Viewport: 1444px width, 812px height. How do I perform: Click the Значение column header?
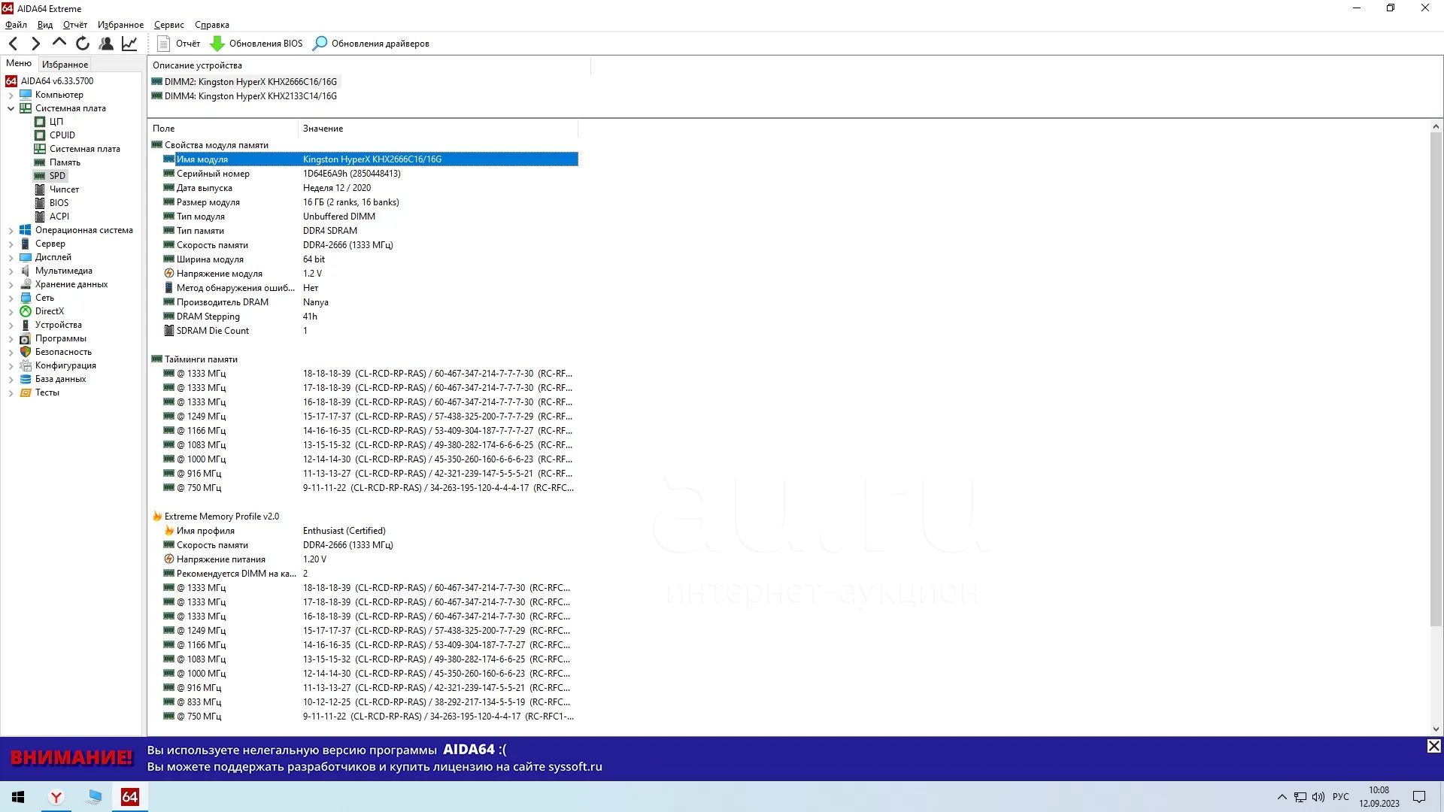pos(438,129)
